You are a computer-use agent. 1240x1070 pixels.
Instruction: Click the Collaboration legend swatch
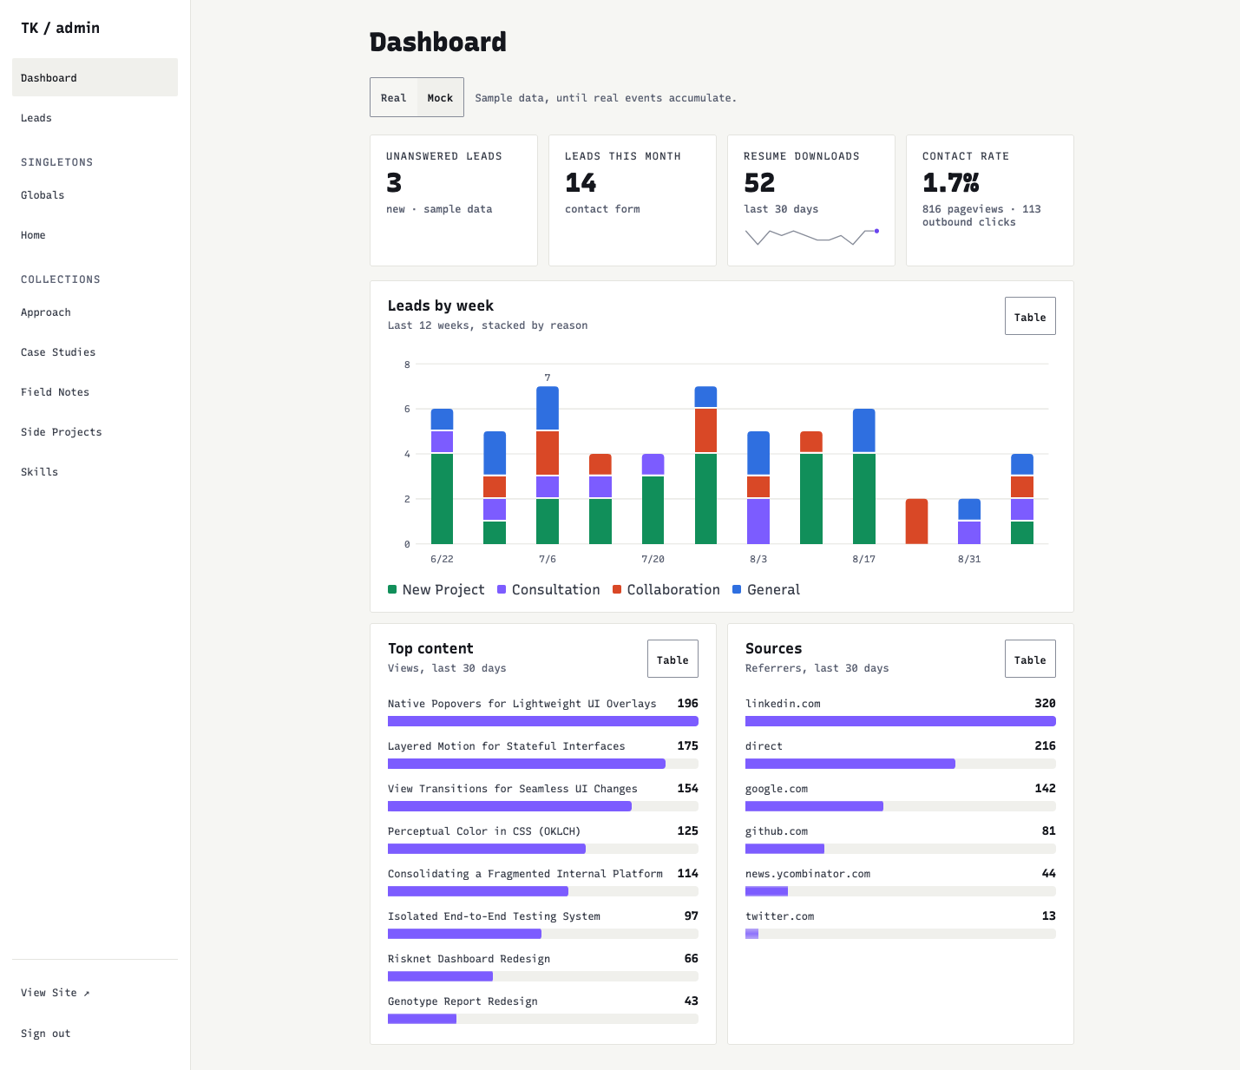coord(617,589)
